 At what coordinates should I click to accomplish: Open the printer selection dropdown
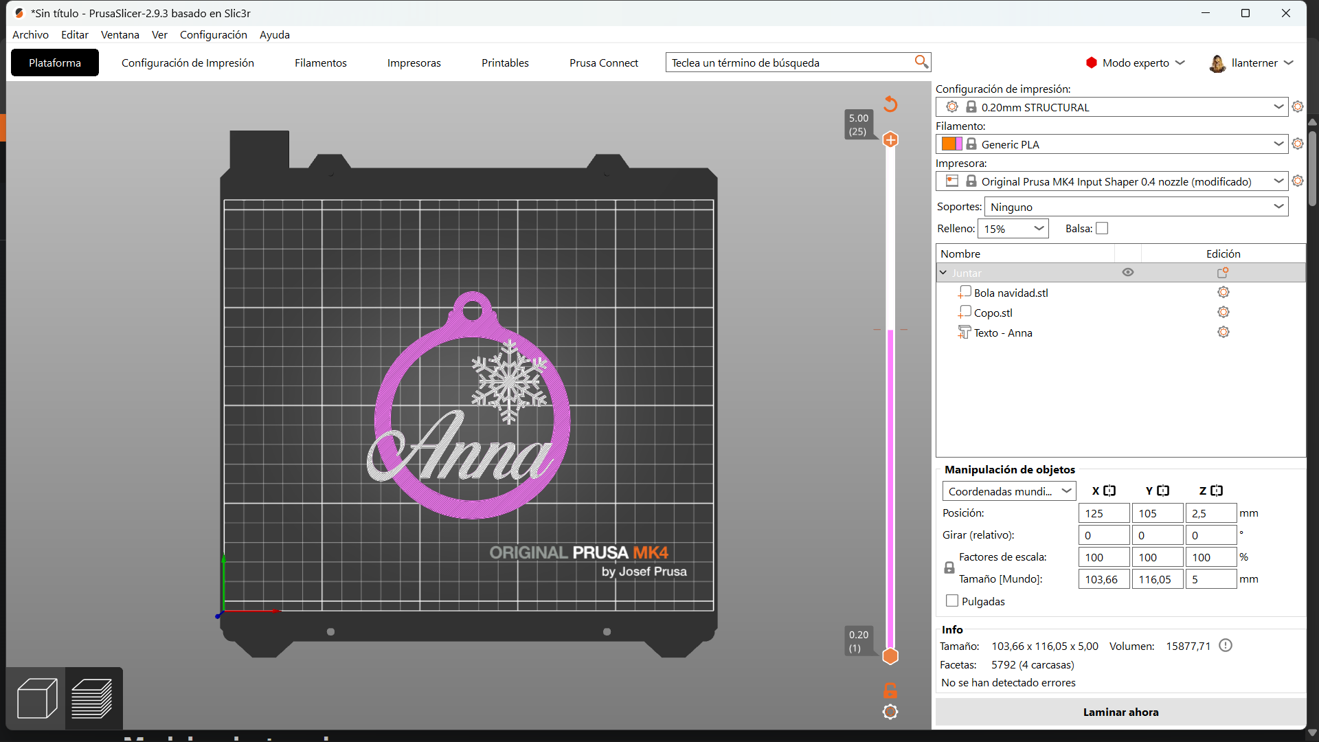1112,181
